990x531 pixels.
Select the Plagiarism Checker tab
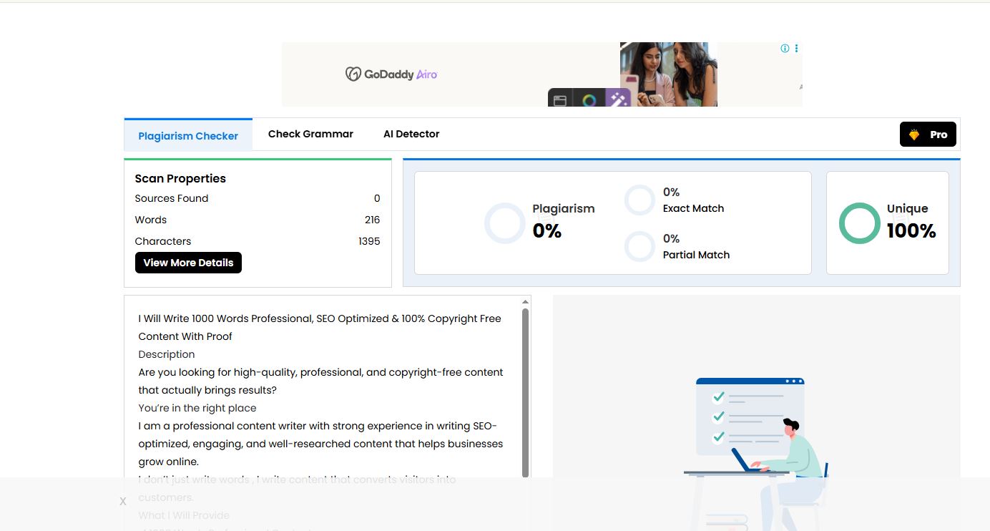pos(188,135)
